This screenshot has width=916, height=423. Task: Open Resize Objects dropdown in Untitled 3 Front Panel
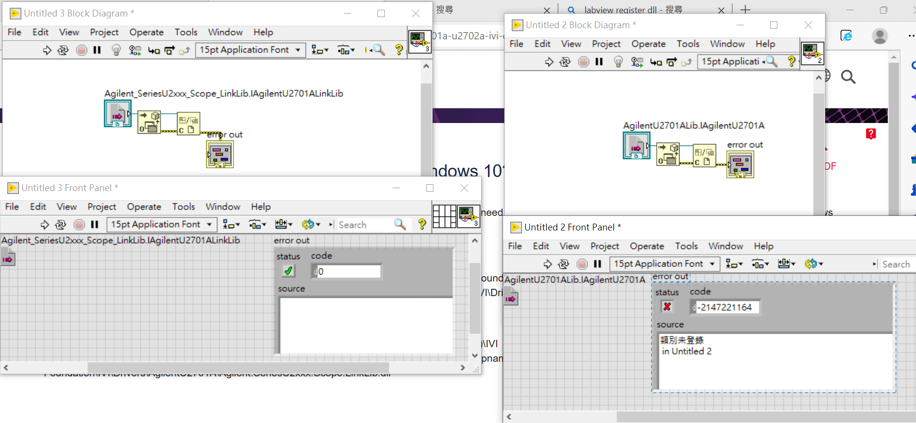point(284,224)
